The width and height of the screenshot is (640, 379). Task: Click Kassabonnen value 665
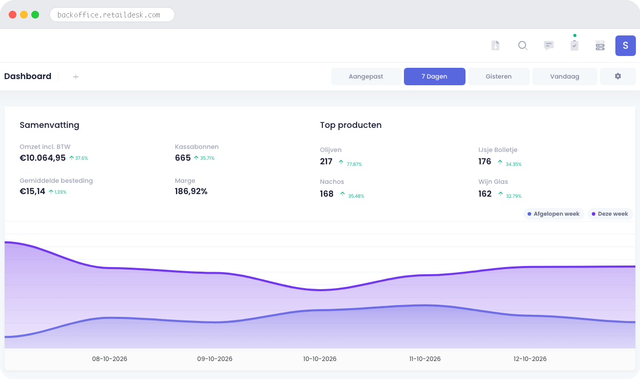[x=183, y=158]
